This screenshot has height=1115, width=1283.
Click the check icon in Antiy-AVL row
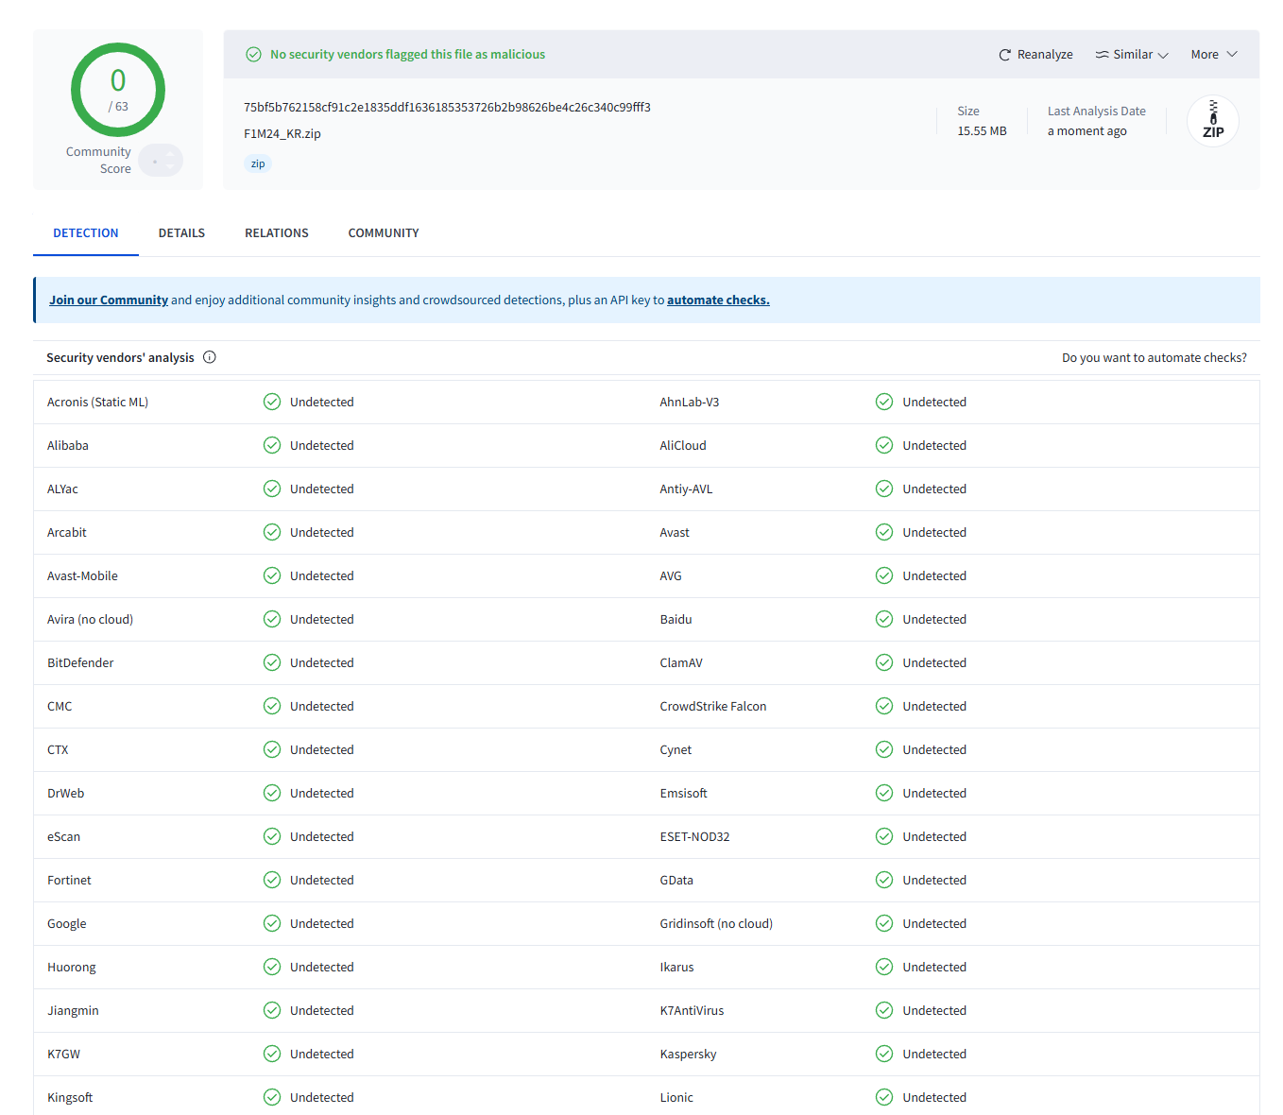[884, 489]
